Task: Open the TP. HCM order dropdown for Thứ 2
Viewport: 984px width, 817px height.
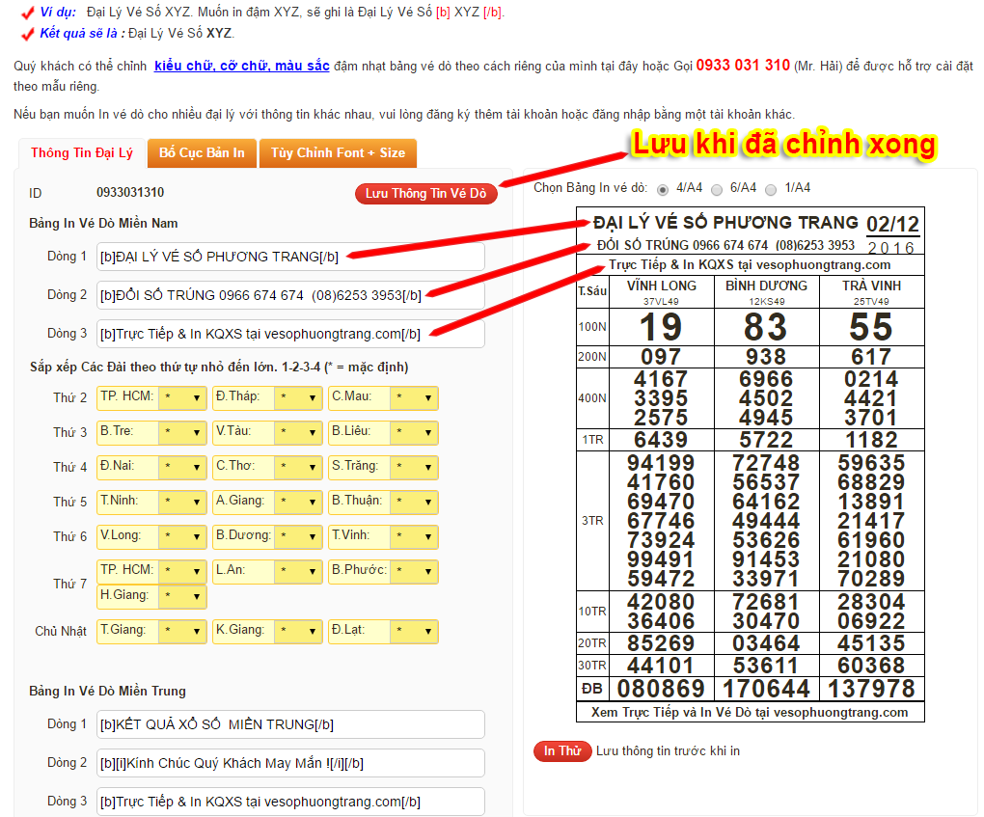Action: pos(181,398)
